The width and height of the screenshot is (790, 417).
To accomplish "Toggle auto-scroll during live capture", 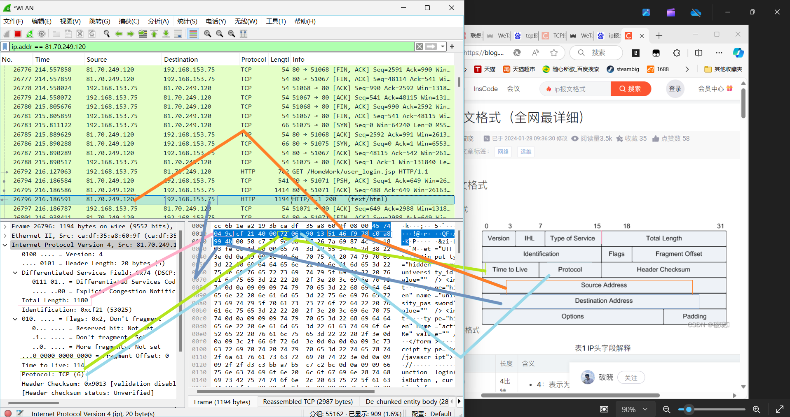I will [178, 34].
